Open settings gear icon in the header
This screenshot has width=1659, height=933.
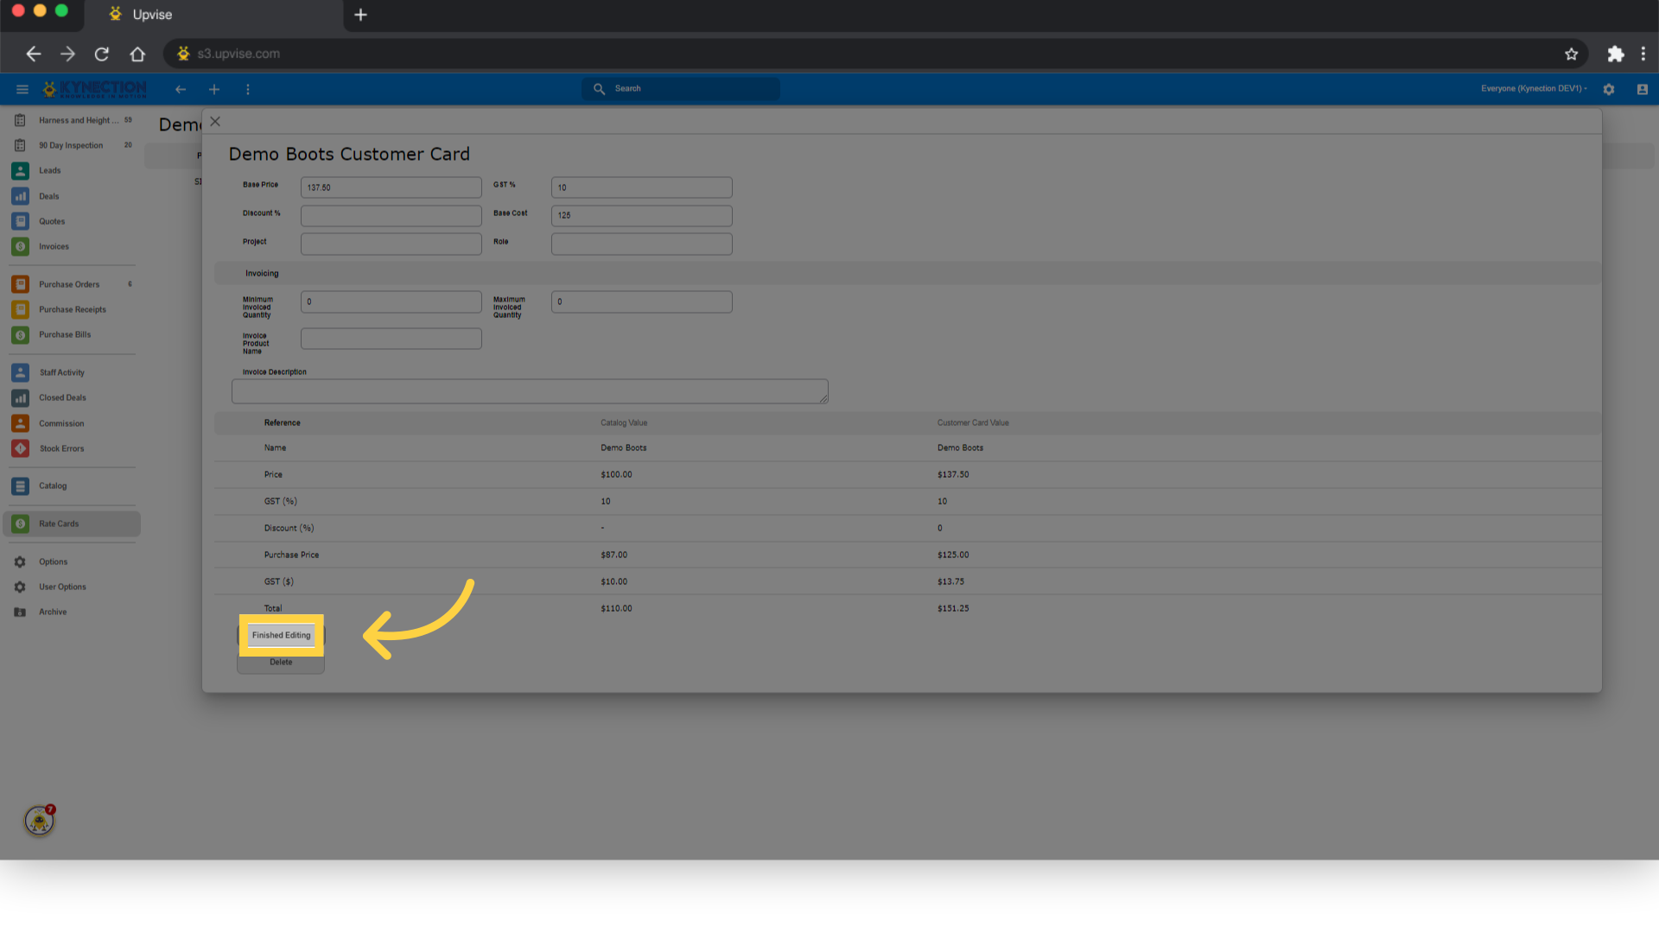point(1609,89)
